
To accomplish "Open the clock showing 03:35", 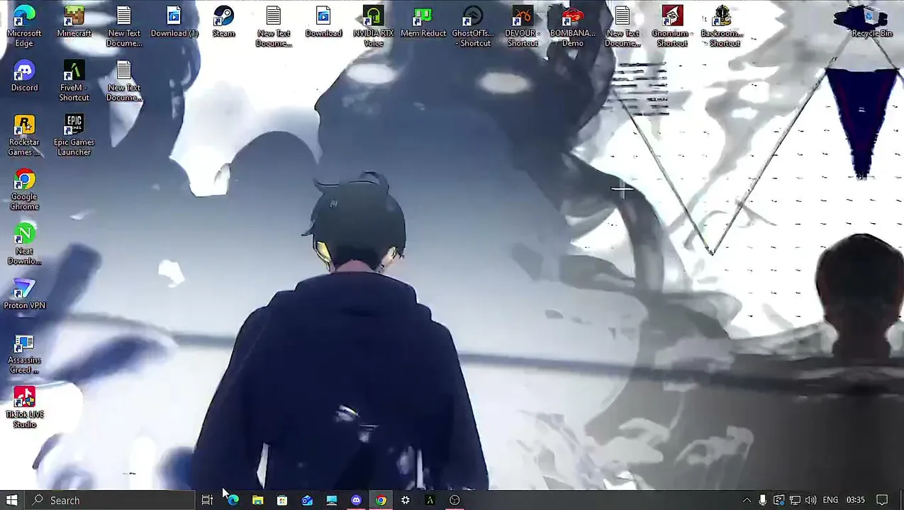I will tap(856, 500).
